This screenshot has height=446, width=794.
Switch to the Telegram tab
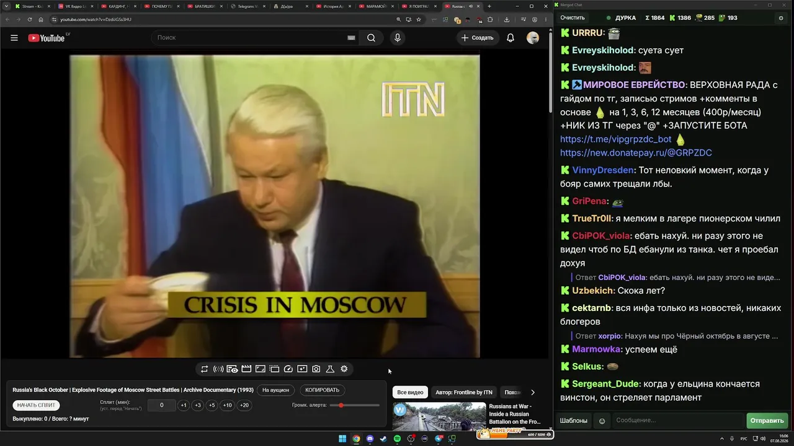click(x=248, y=6)
